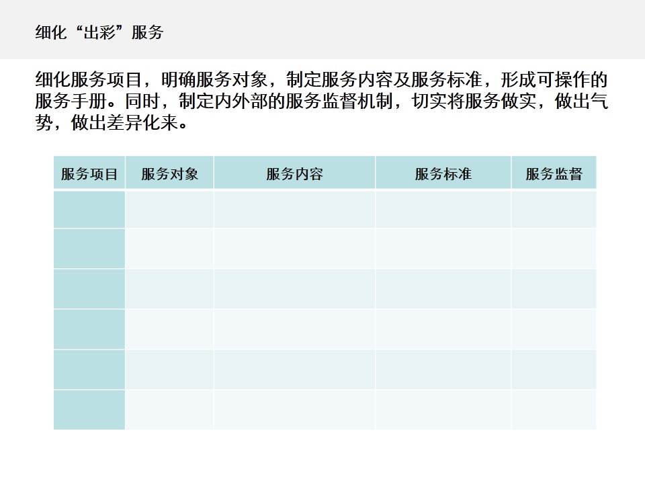Click the body paragraph starting with 细化服务项目
This screenshot has width=645, height=484.
tap(321, 102)
